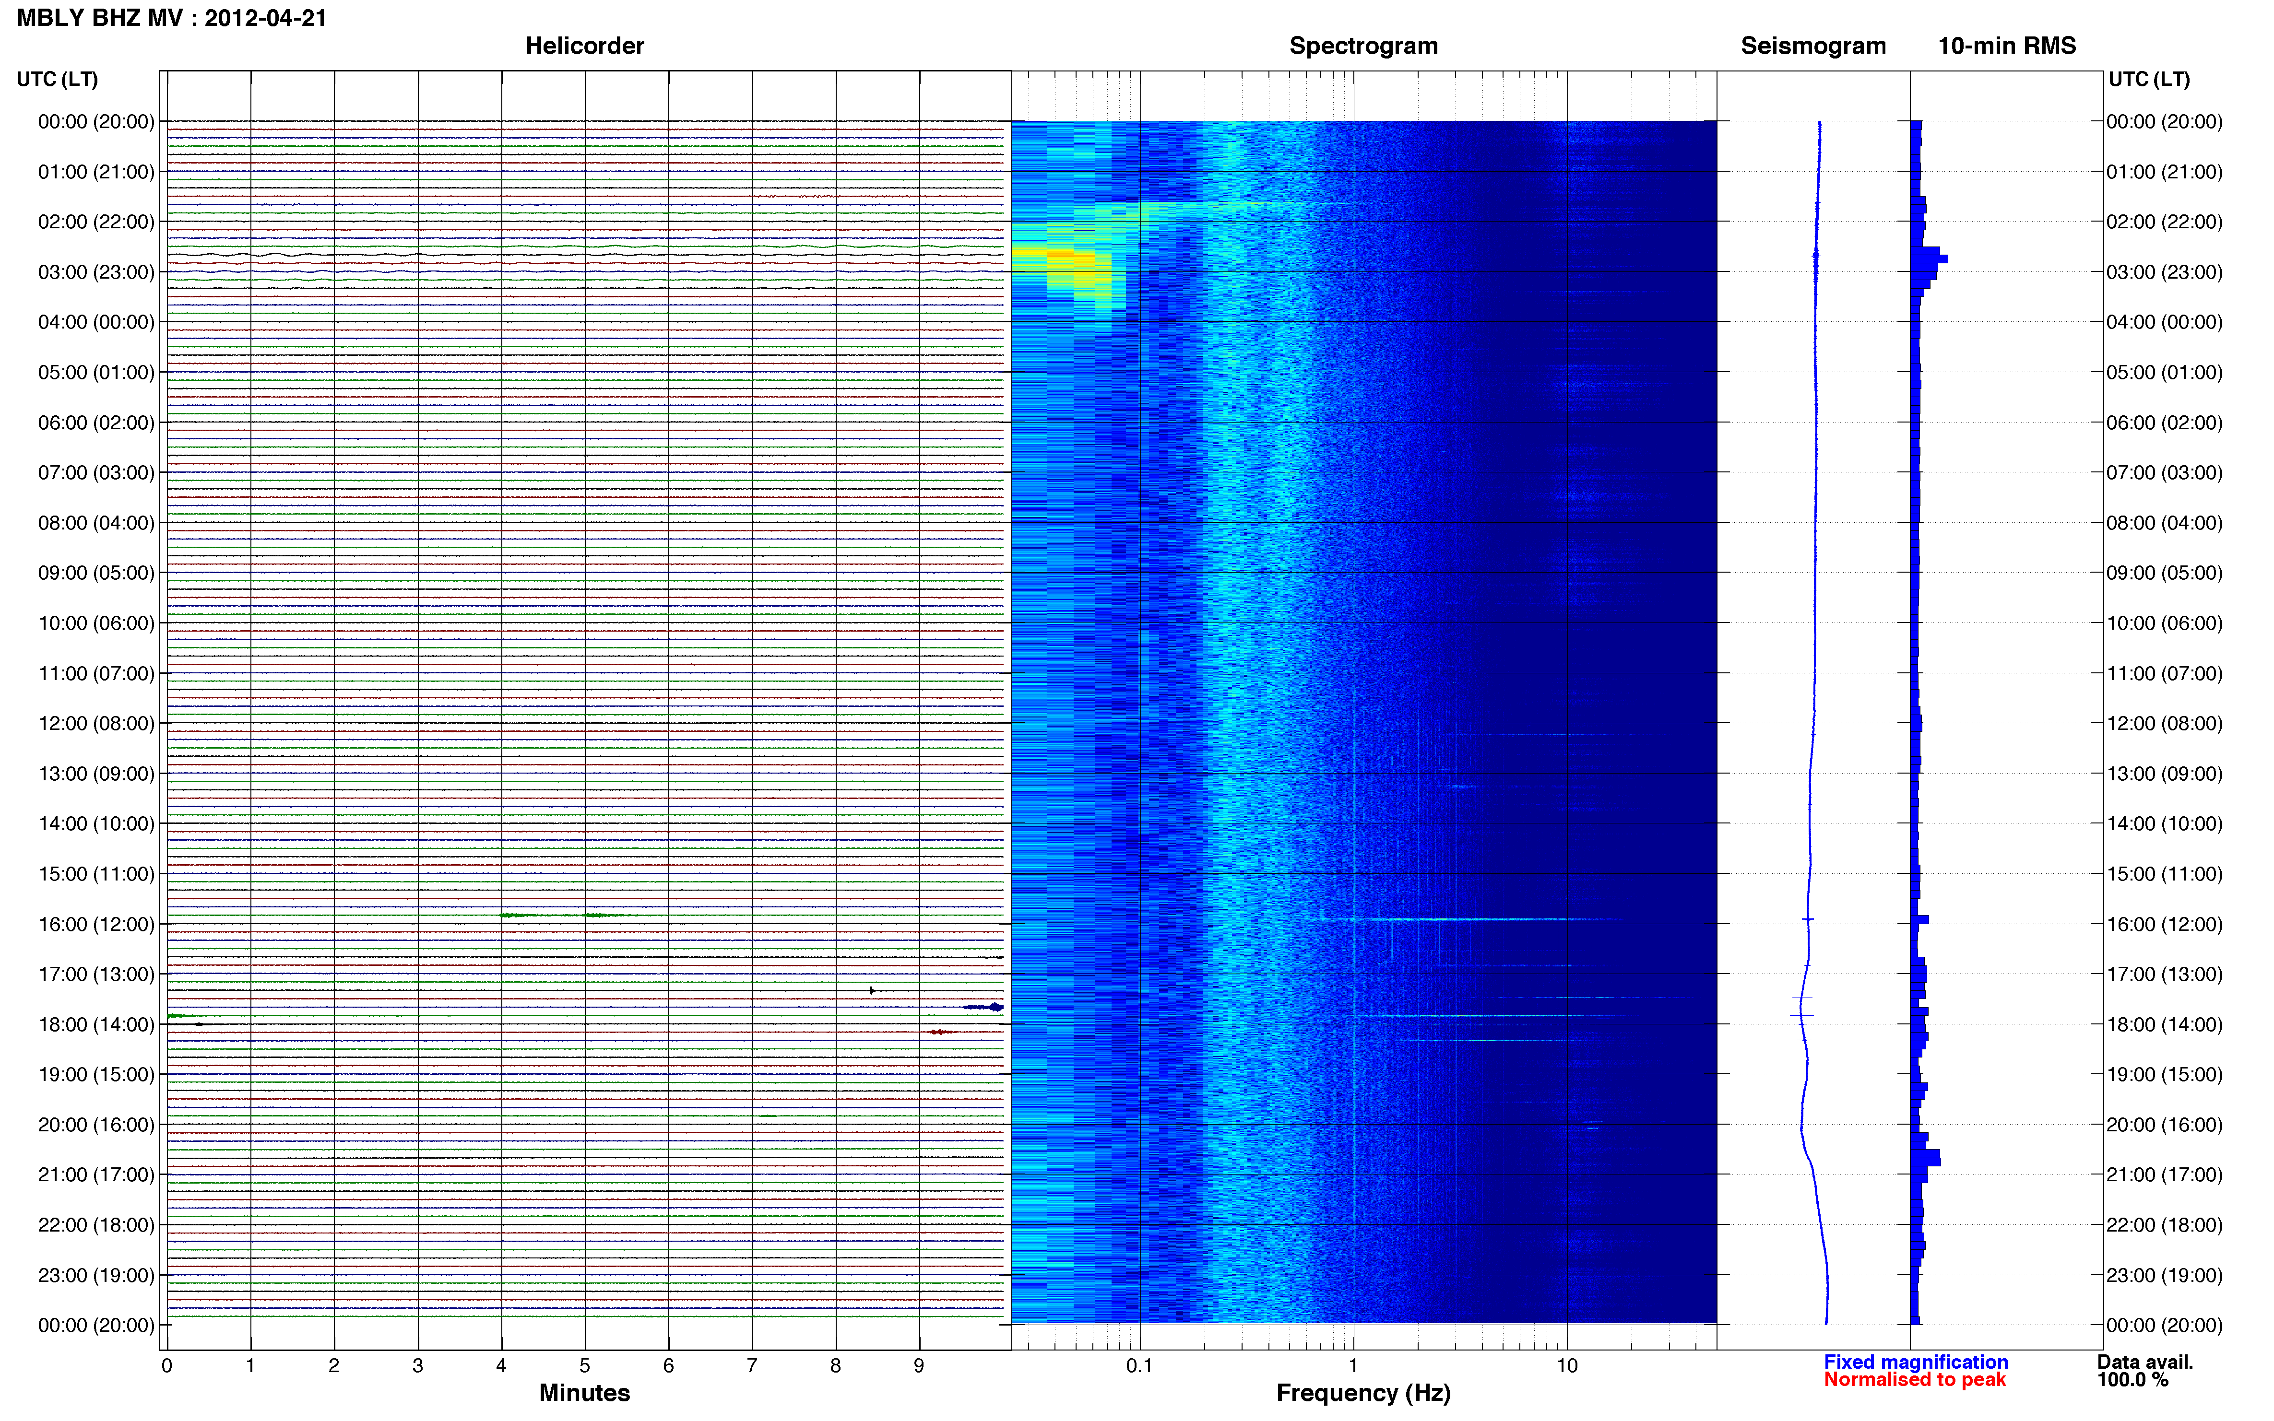Click RMS-side time label '21:00 (17:00)'
This screenshot has width=2274, height=1421.
(2164, 1175)
